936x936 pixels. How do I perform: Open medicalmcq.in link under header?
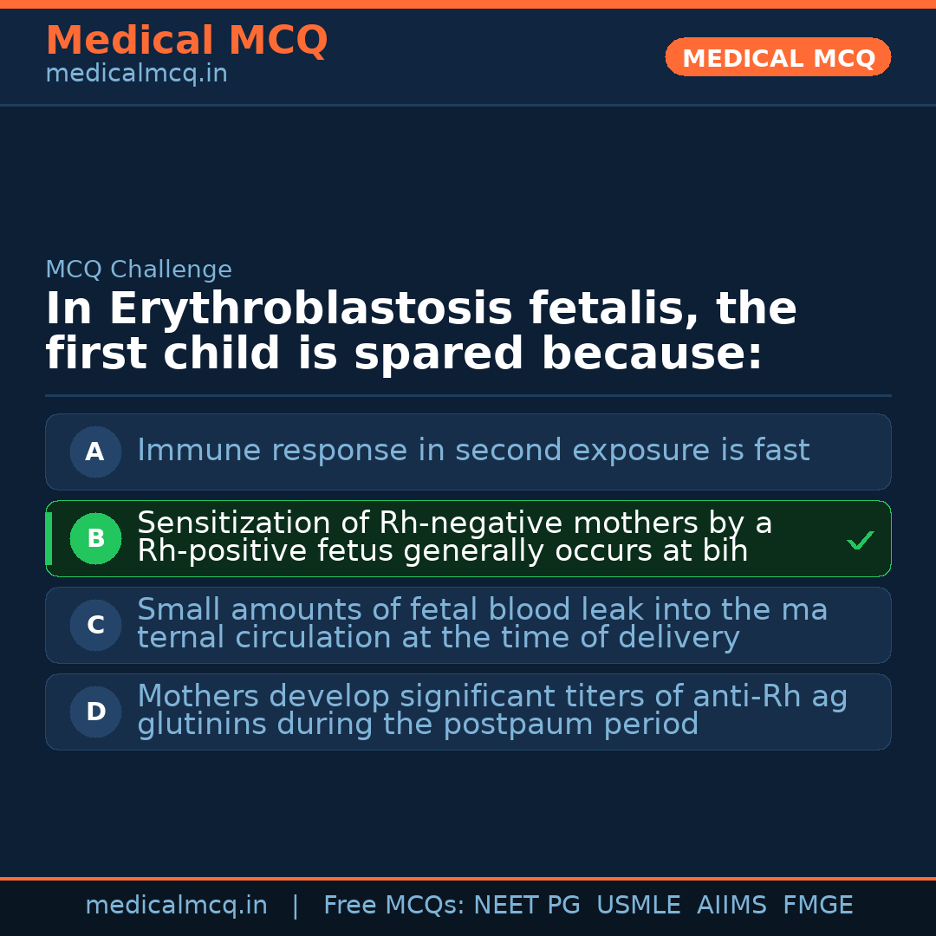tap(136, 75)
